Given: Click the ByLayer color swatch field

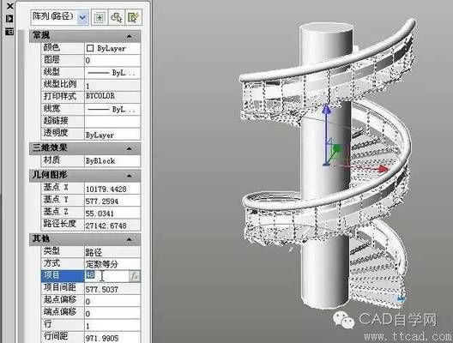Looking at the screenshot, I should [112, 48].
